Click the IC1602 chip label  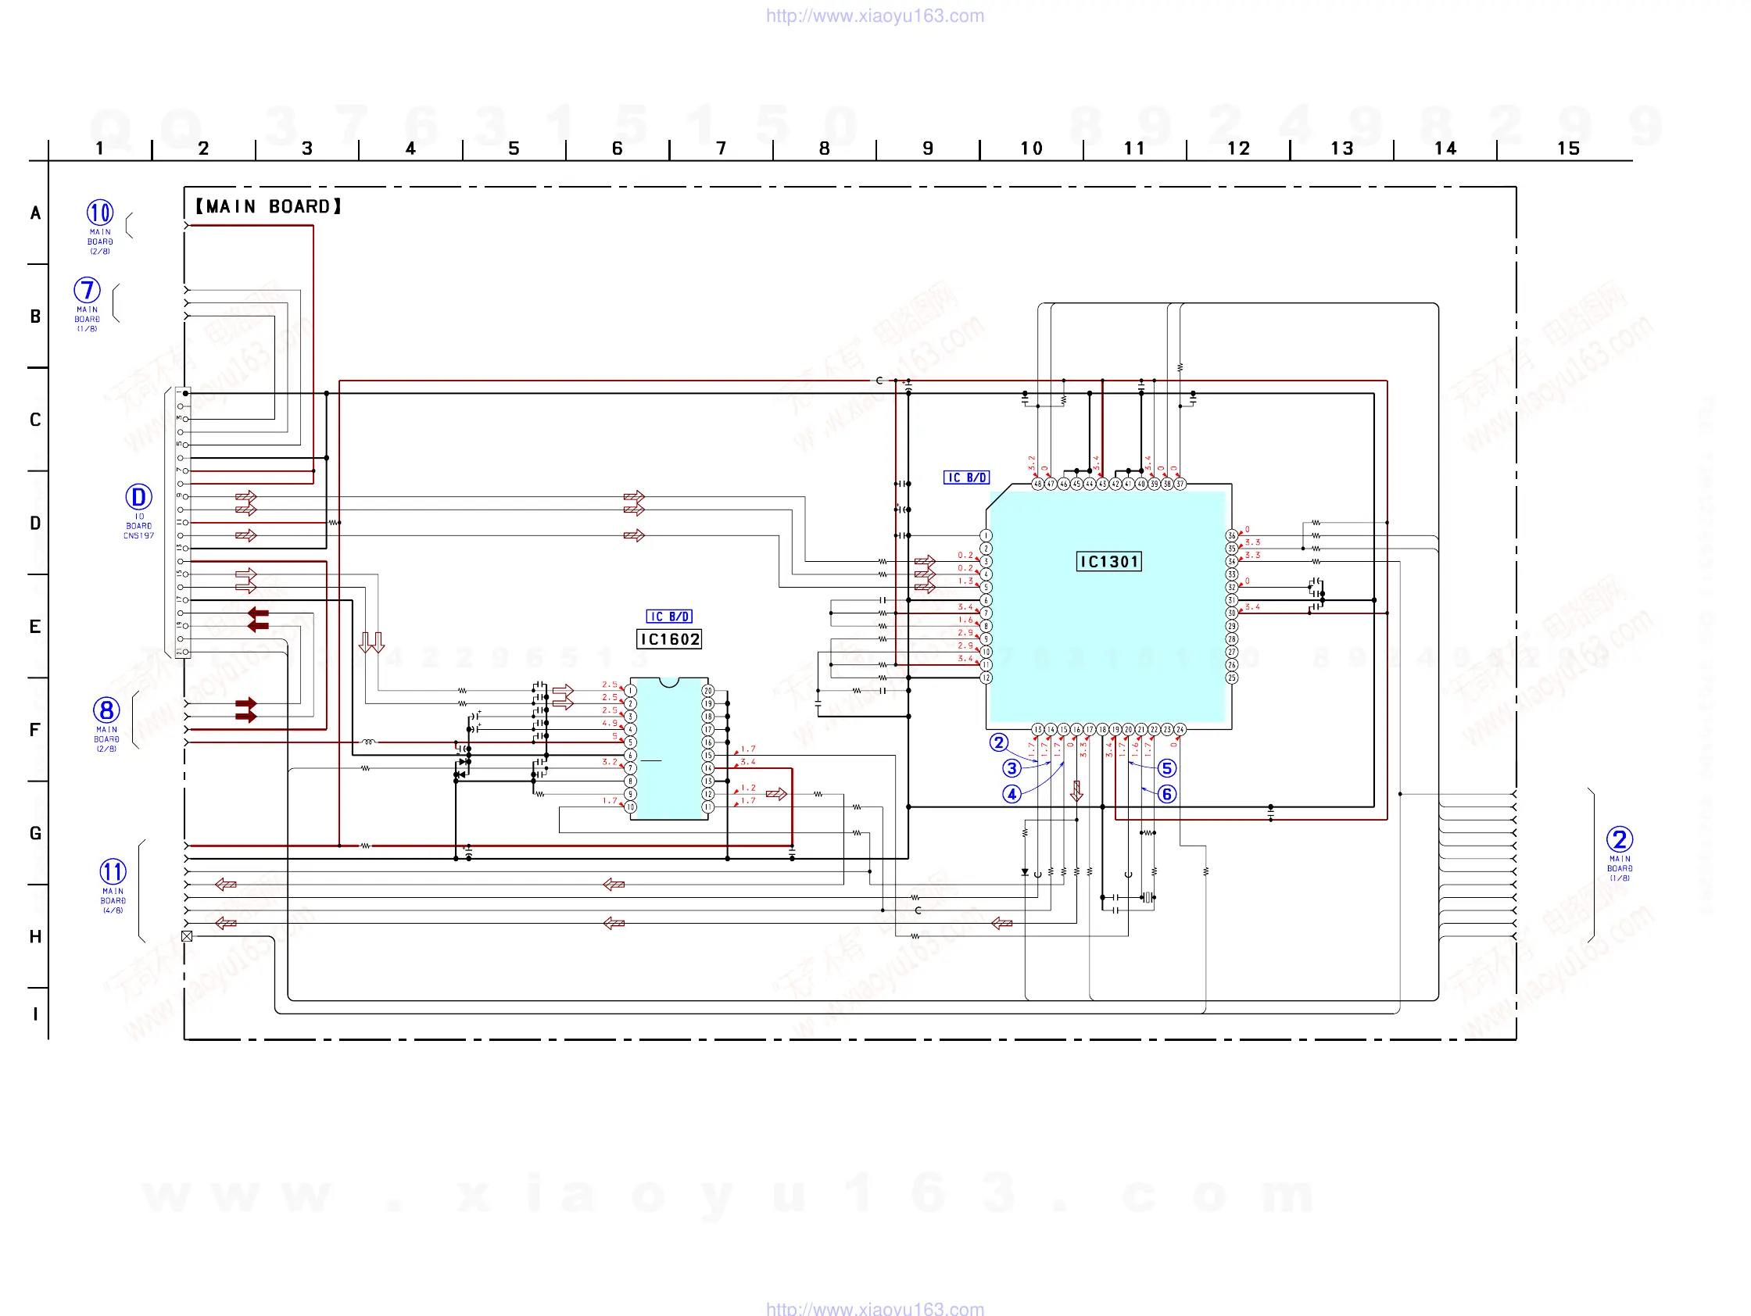click(x=669, y=638)
